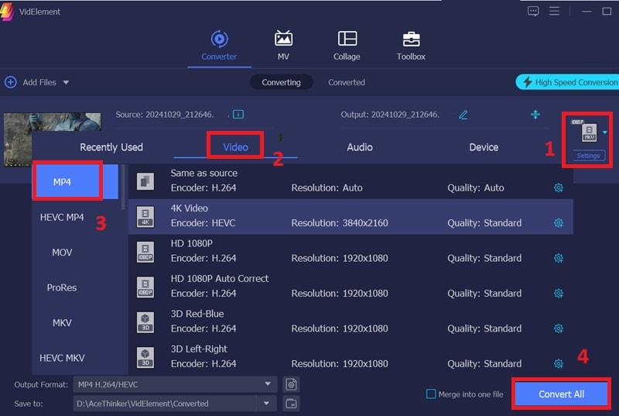Switch to the Device format tab

(484, 147)
